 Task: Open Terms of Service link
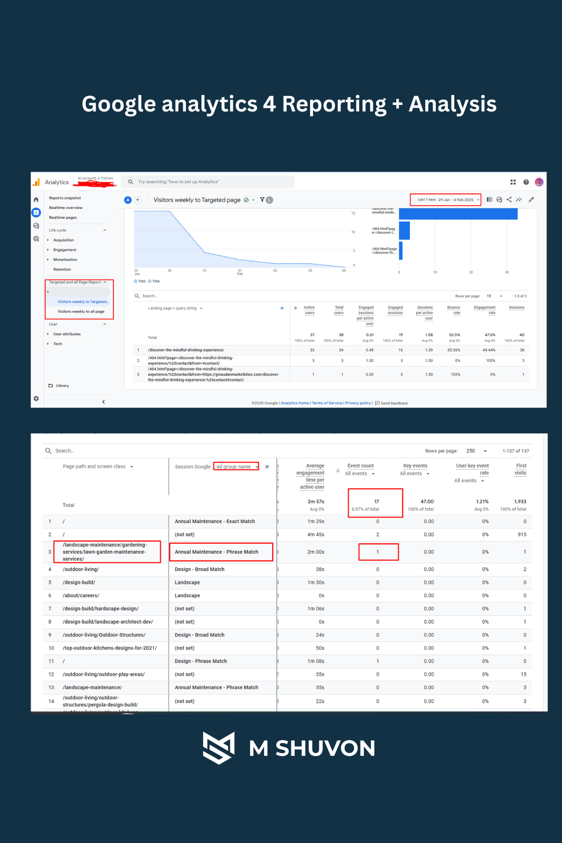tap(327, 403)
